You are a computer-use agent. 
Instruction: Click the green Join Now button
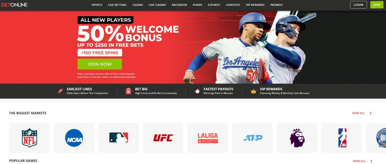point(100,64)
